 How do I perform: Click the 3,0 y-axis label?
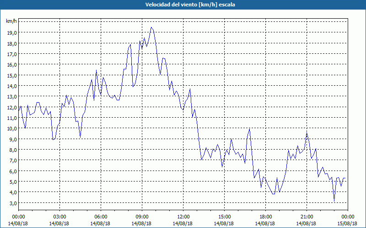13,203
